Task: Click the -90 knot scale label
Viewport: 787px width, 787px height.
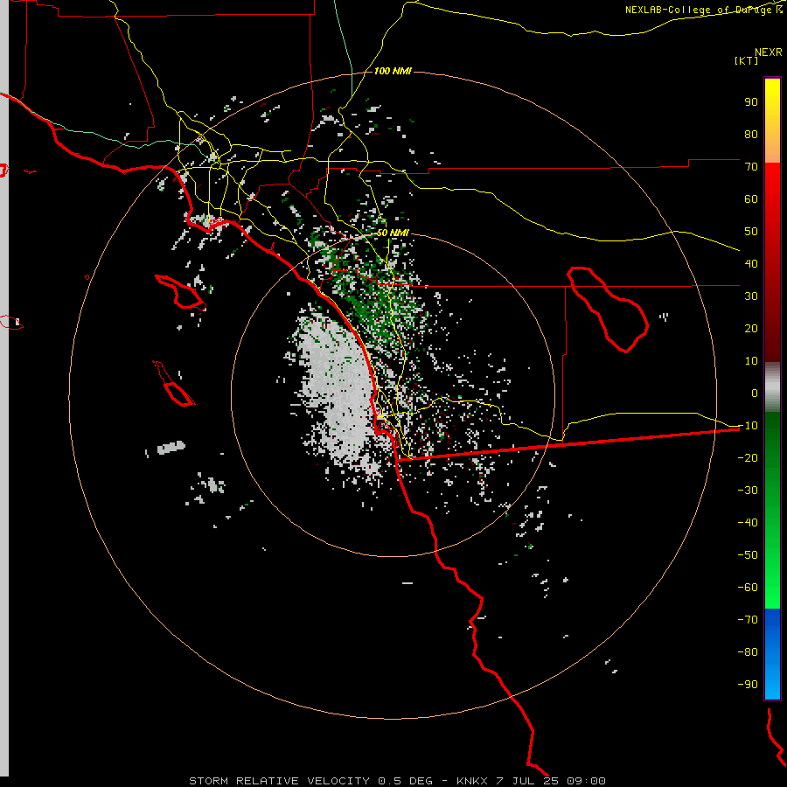Action: point(748,685)
